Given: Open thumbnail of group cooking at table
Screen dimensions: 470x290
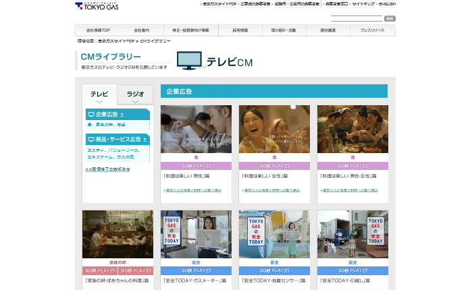Looking at the screenshot, I should [352, 129].
